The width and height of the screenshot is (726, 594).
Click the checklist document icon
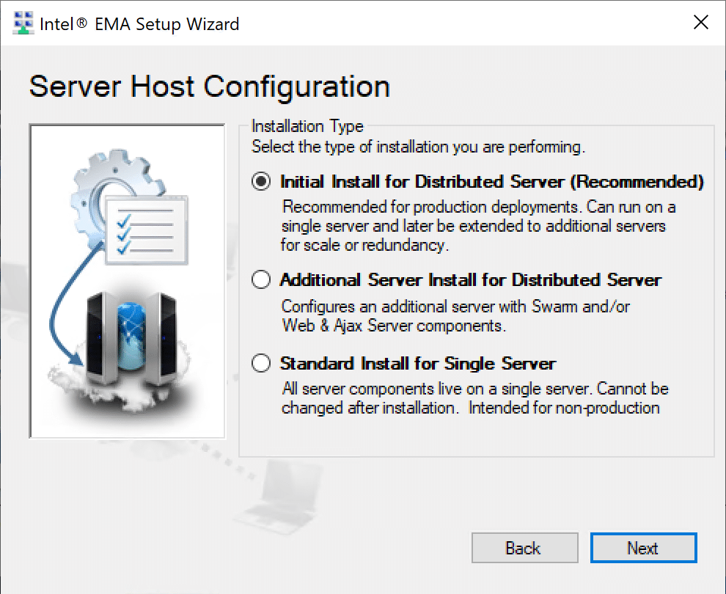click(147, 230)
